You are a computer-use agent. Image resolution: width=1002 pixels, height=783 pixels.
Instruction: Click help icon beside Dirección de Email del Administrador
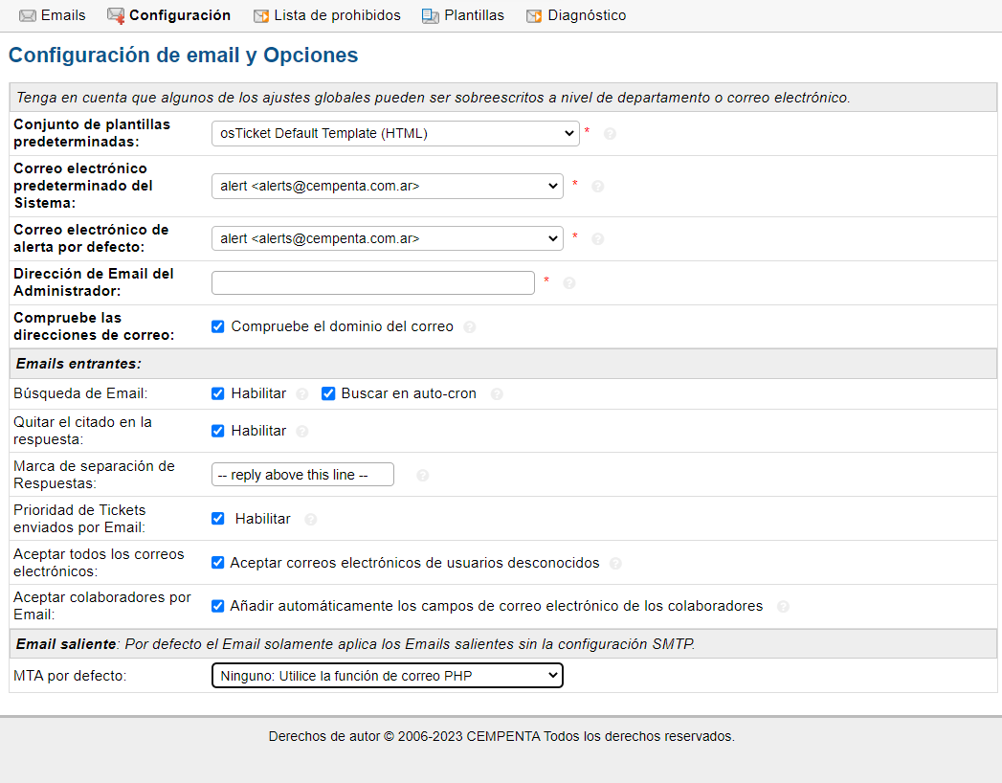point(568,283)
